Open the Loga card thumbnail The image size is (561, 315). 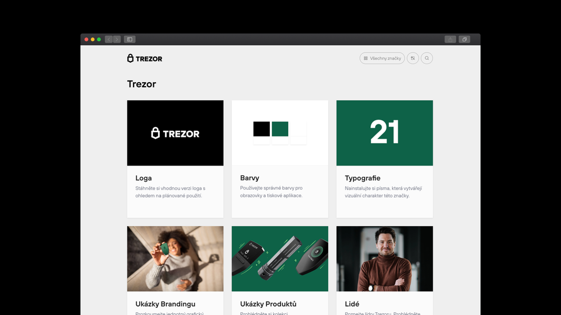tap(175, 133)
